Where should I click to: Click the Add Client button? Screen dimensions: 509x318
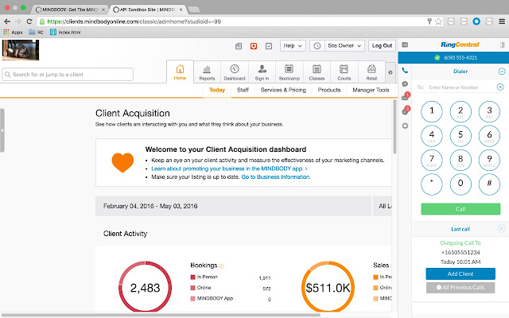460,273
